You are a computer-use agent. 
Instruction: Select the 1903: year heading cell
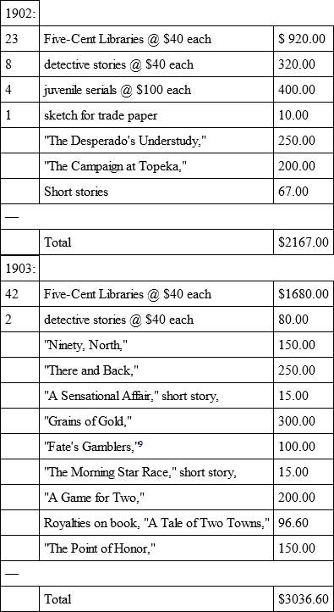click(19, 268)
